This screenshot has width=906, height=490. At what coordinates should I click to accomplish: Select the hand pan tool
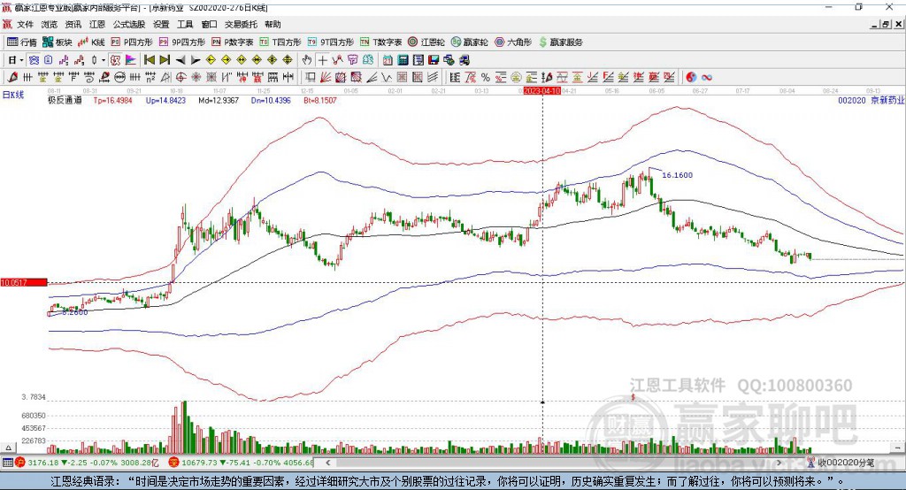[x=306, y=60]
